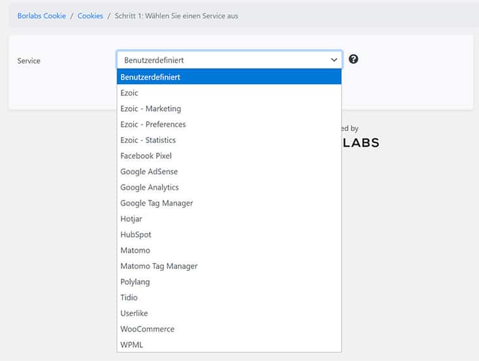Screen dimensions: 479x361
Task: Choose Matomo Tag Manager option
Action: pos(229,266)
